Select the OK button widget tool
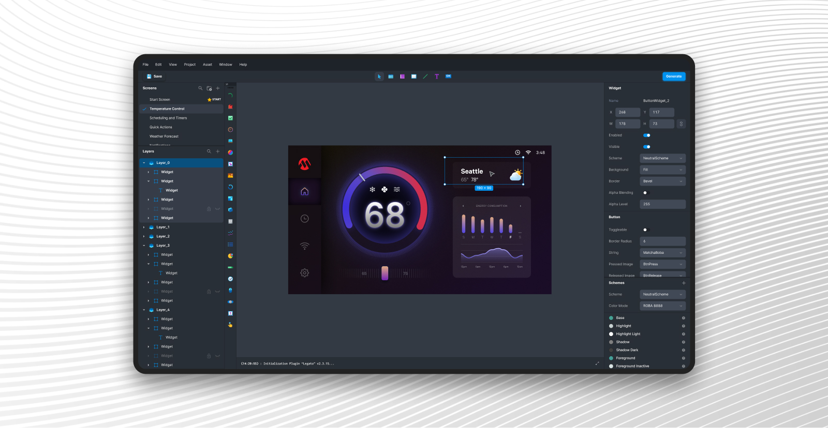 click(448, 76)
